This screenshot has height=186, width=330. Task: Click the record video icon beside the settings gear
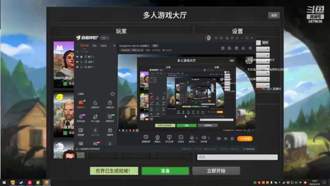pos(219,138)
